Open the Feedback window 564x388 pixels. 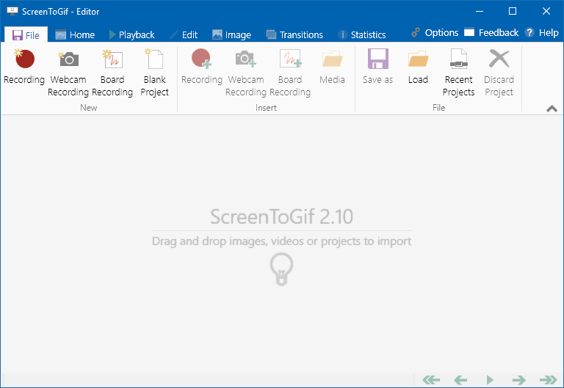coord(491,33)
